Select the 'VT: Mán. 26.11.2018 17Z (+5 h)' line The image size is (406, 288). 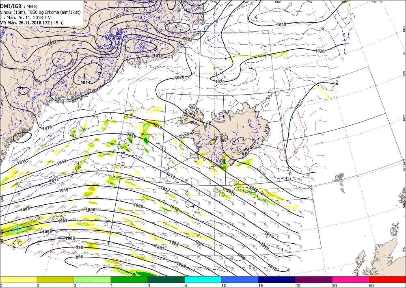32,23
